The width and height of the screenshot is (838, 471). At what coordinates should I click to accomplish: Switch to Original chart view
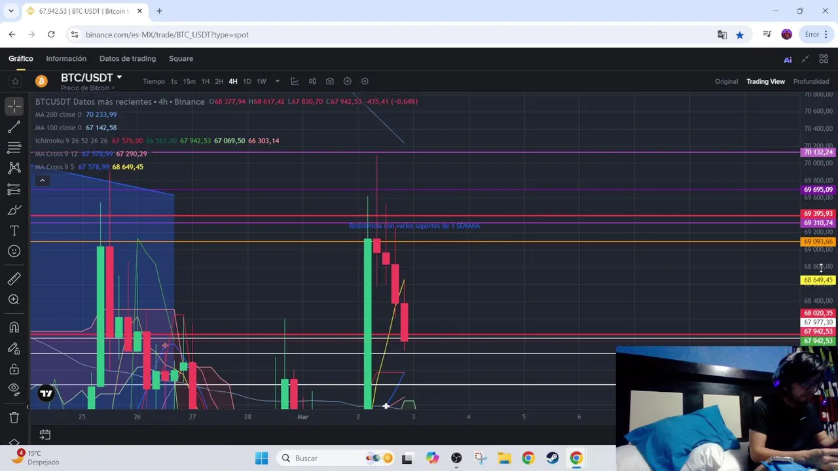click(726, 82)
